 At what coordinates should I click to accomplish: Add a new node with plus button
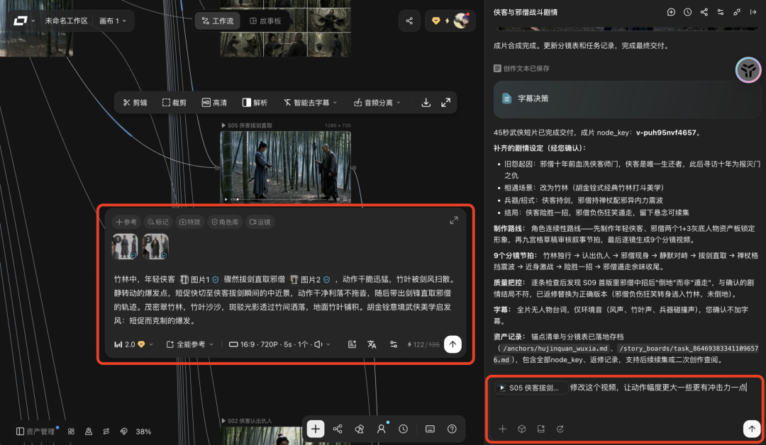316,429
